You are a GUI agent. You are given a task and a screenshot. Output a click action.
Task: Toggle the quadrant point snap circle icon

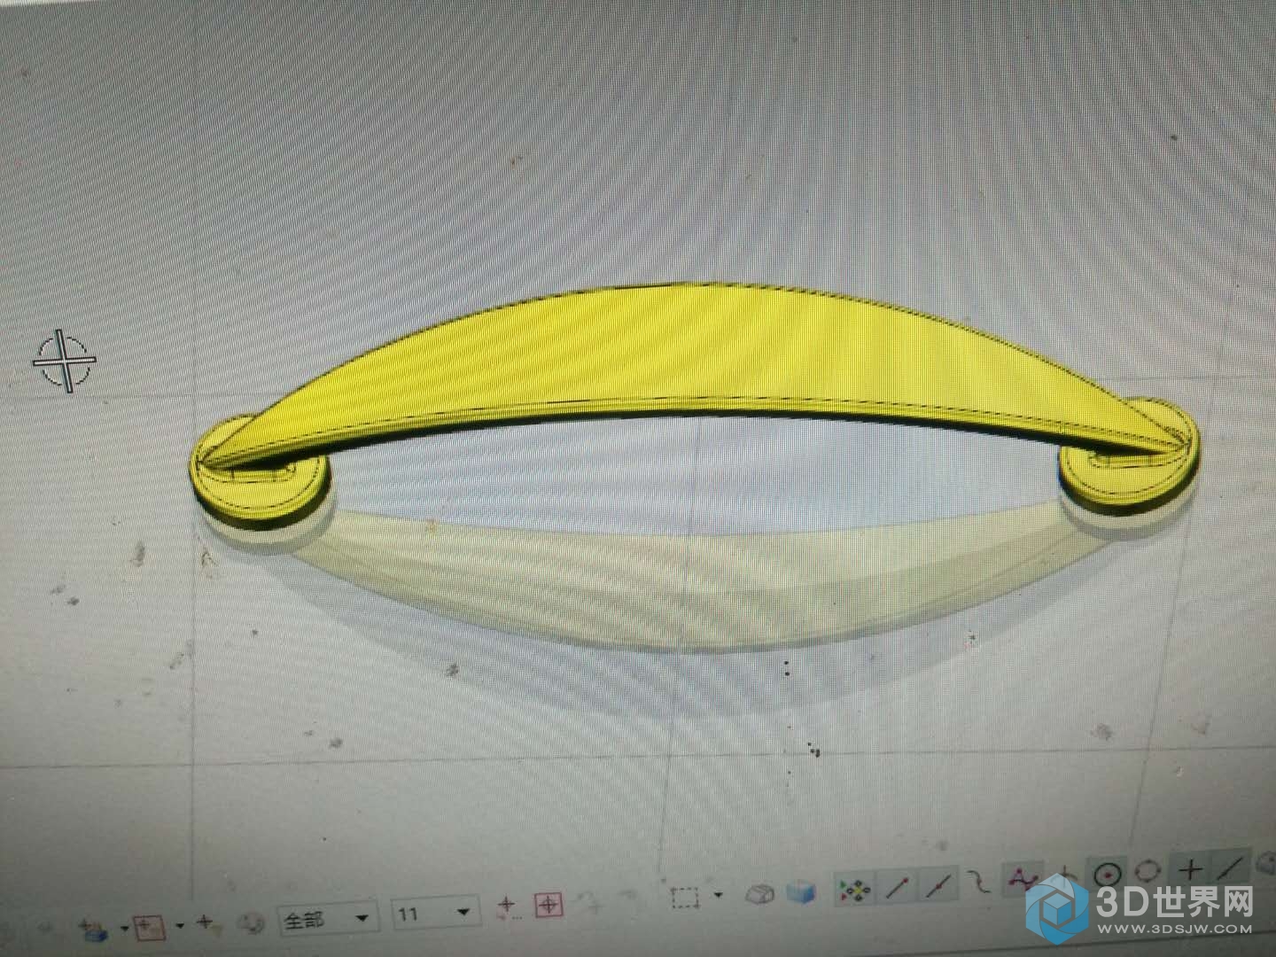point(1148,871)
